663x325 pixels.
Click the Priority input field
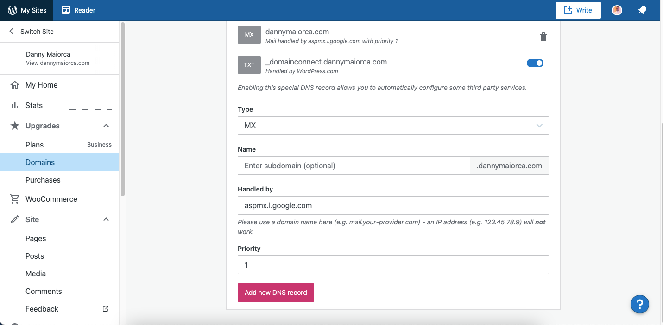(393, 265)
